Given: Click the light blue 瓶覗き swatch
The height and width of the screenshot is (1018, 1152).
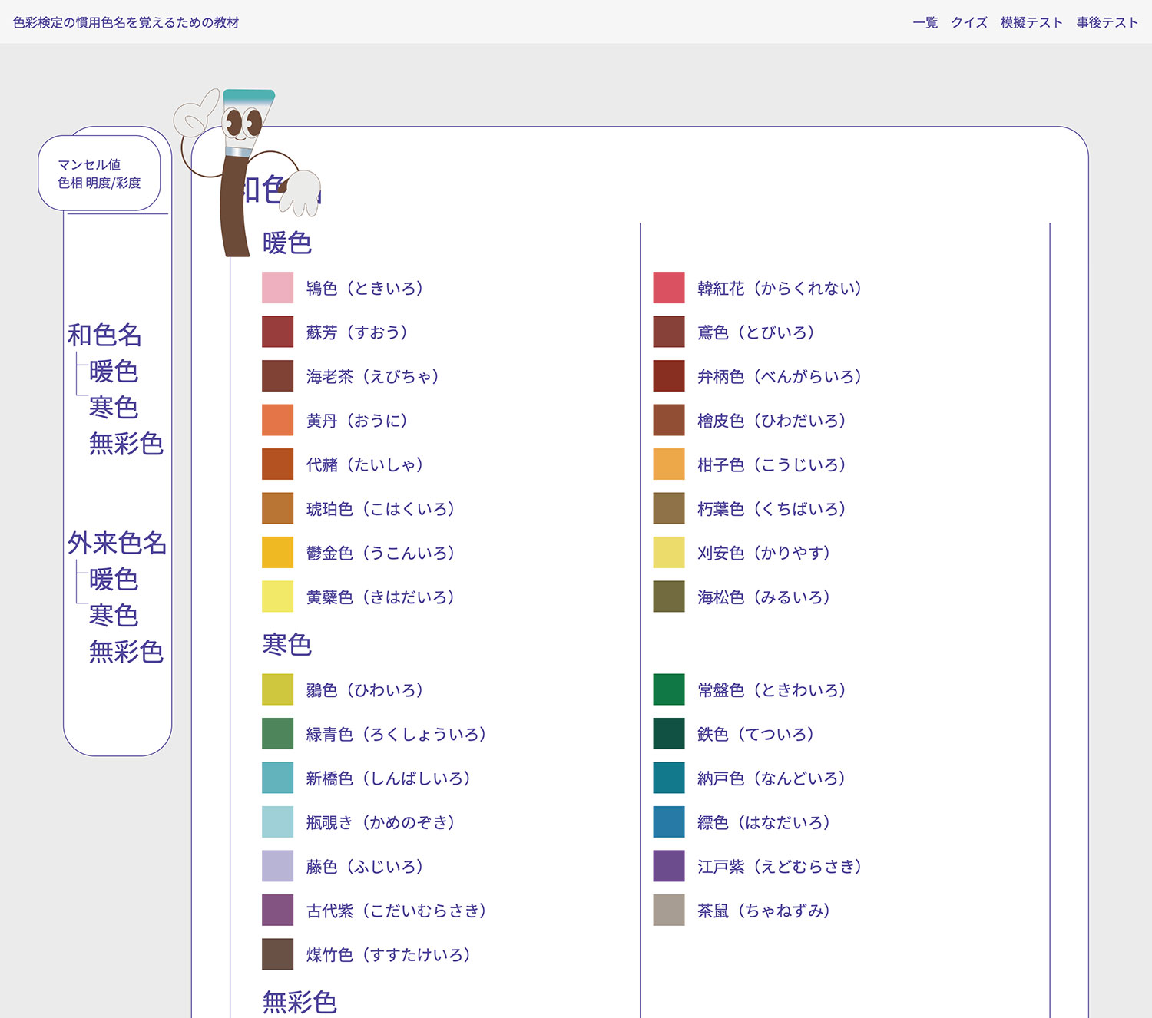Looking at the screenshot, I should pyautogui.click(x=277, y=822).
